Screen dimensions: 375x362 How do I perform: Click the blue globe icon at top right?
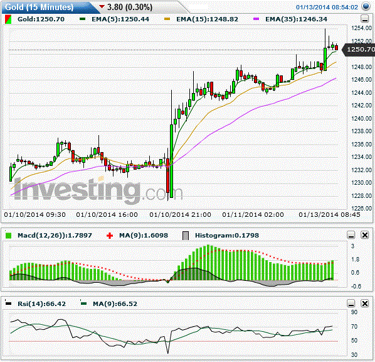[366, 6]
